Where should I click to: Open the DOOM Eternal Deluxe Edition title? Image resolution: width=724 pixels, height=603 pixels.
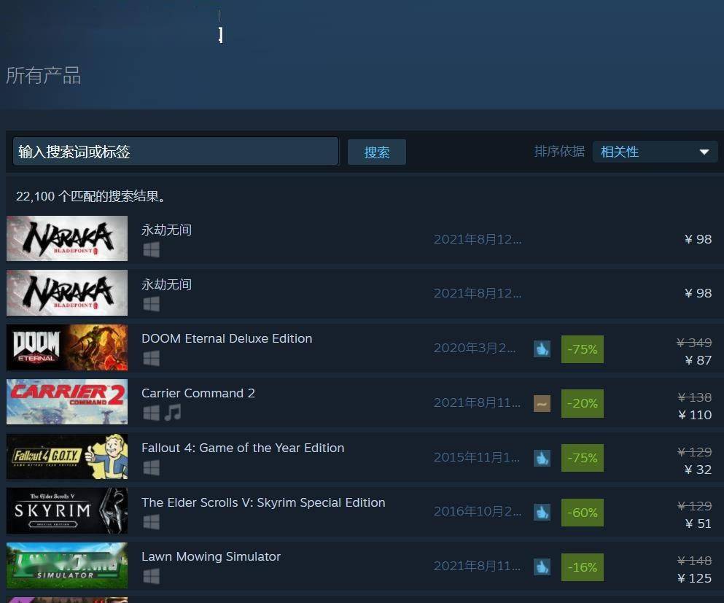point(227,338)
